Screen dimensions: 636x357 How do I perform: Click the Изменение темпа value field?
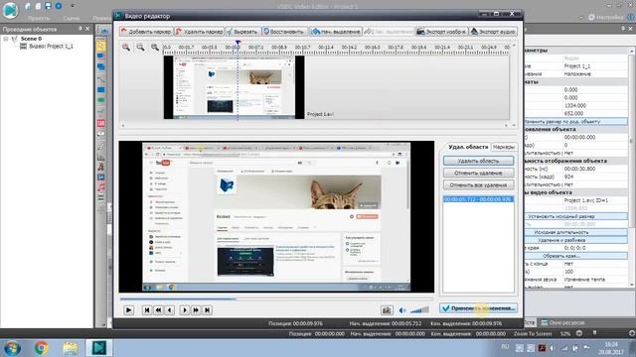point(595,280)
